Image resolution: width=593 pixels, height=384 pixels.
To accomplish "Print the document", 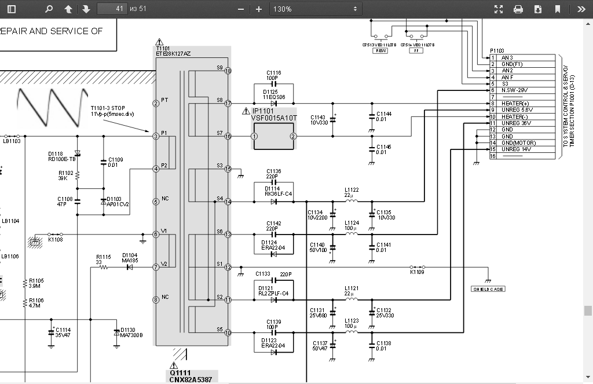I will [x=518, y=9].
